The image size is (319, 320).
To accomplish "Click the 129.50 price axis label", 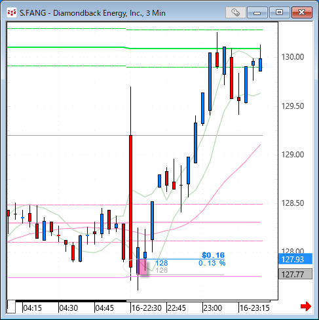I will pyautogui.click(x=293, y=106).
